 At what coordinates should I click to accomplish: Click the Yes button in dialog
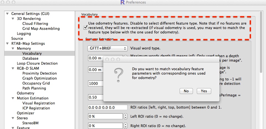tap(204, 91)
